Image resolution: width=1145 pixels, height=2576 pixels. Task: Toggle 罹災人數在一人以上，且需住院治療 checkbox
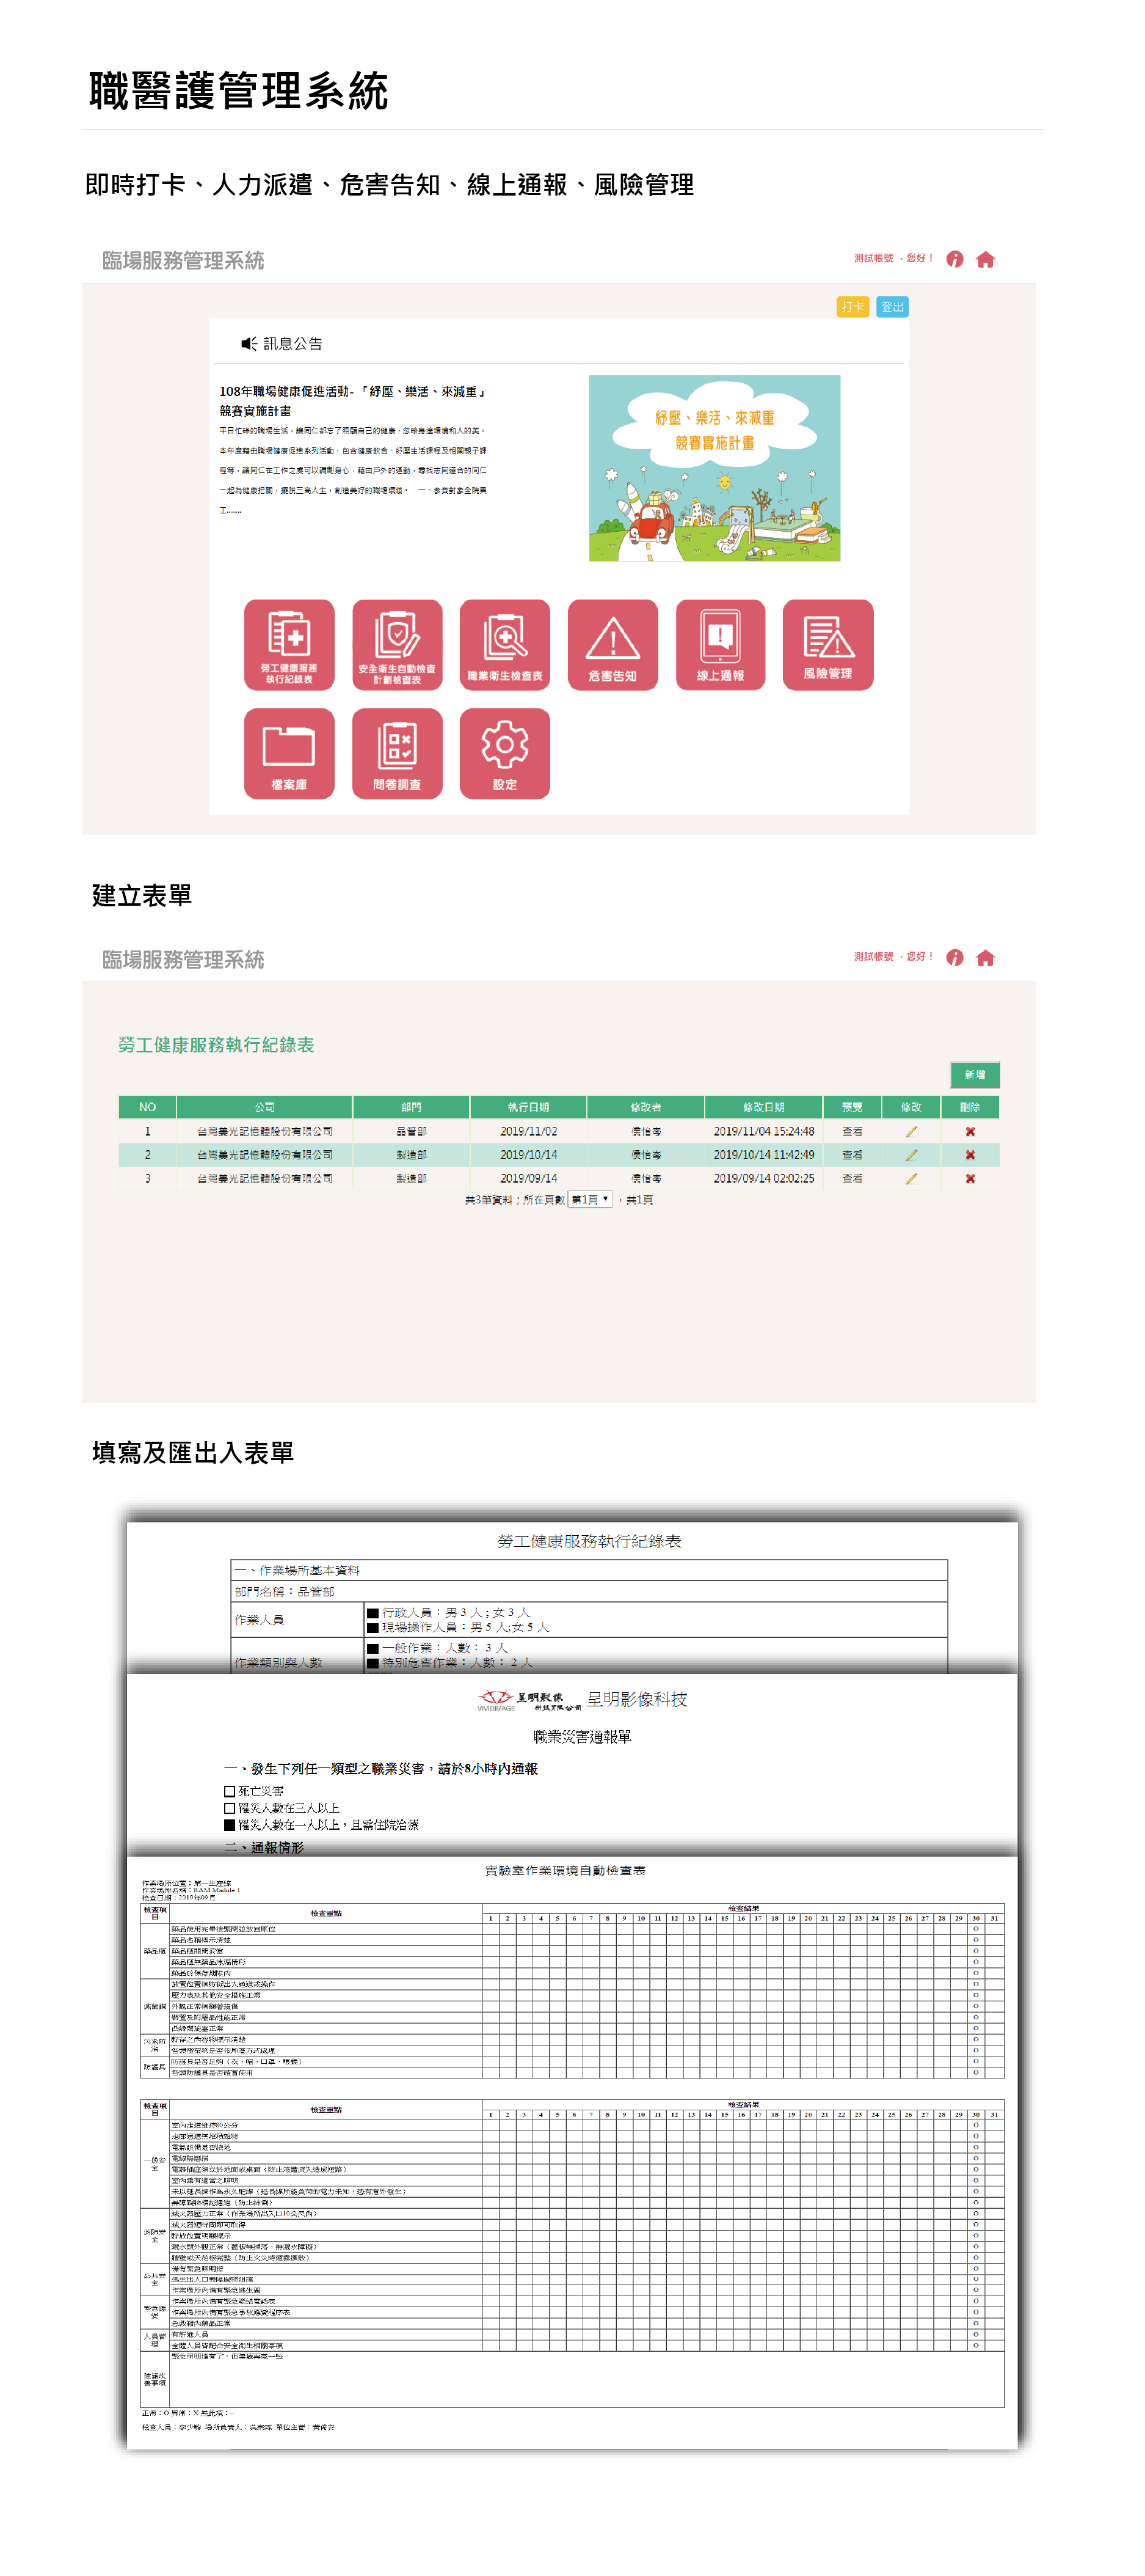(x=230, y=1826)
